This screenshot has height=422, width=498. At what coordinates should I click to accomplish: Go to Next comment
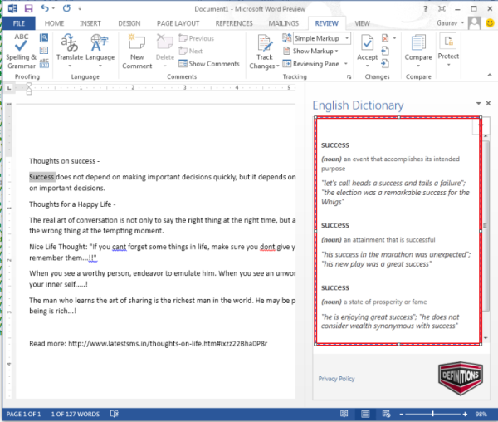191,51
